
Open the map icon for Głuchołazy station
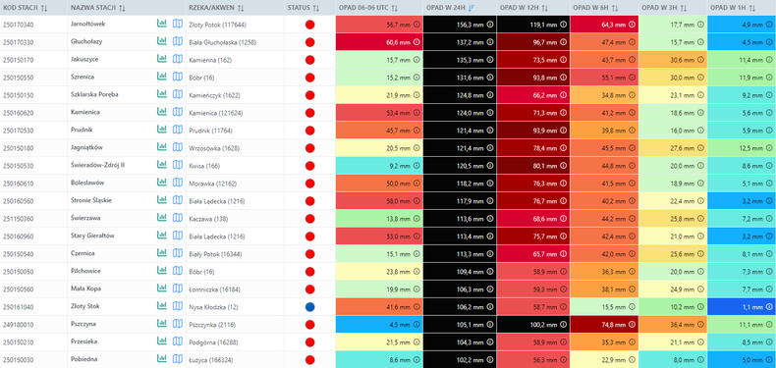pyautogui.click(x=177, y=41)
